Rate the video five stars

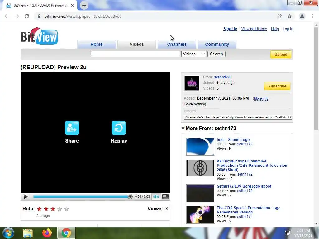pyautogui.click(x=67, y=209)
